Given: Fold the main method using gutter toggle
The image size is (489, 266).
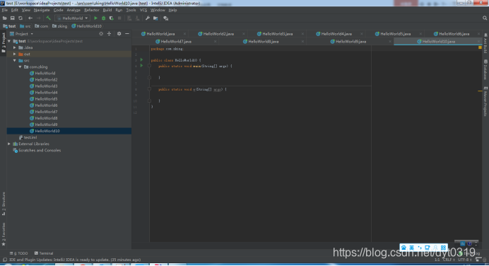Looking at the screenshot, I should click(149, 66).
